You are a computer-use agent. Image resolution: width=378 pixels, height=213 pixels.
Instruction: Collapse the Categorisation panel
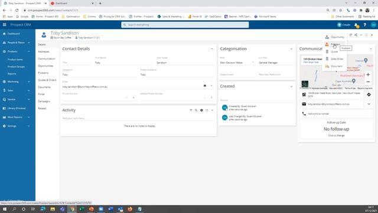(291, 49)
